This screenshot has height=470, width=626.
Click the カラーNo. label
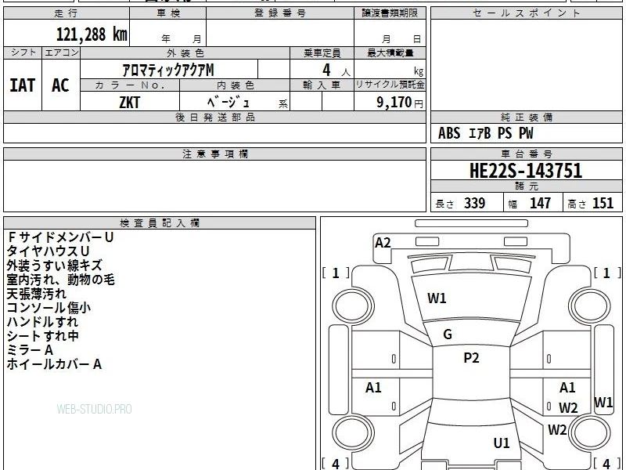130,85
